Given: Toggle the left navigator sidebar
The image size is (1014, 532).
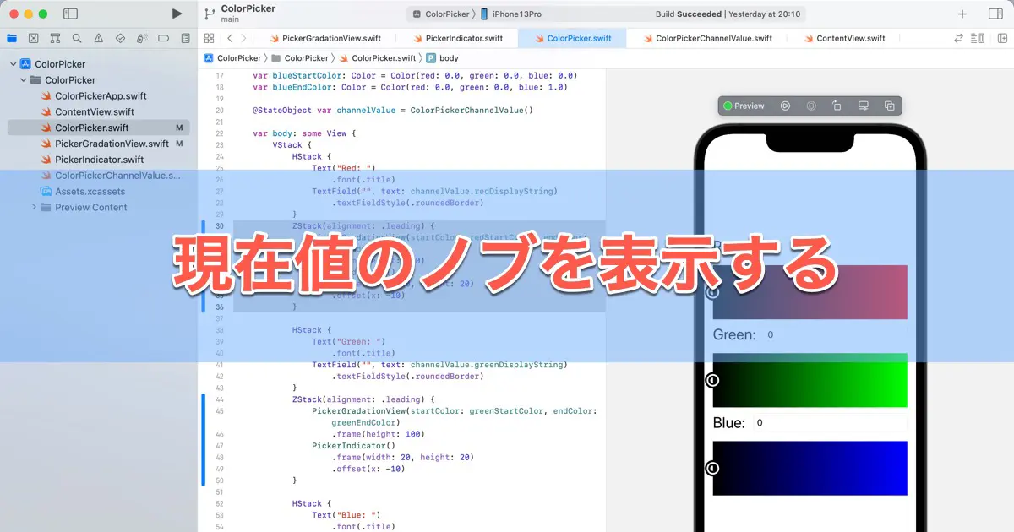Looking at the screenshot, I should tap(70, 14).
